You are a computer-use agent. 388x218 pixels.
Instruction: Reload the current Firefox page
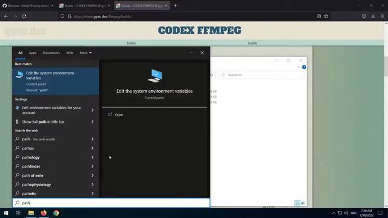coord(24,16)
